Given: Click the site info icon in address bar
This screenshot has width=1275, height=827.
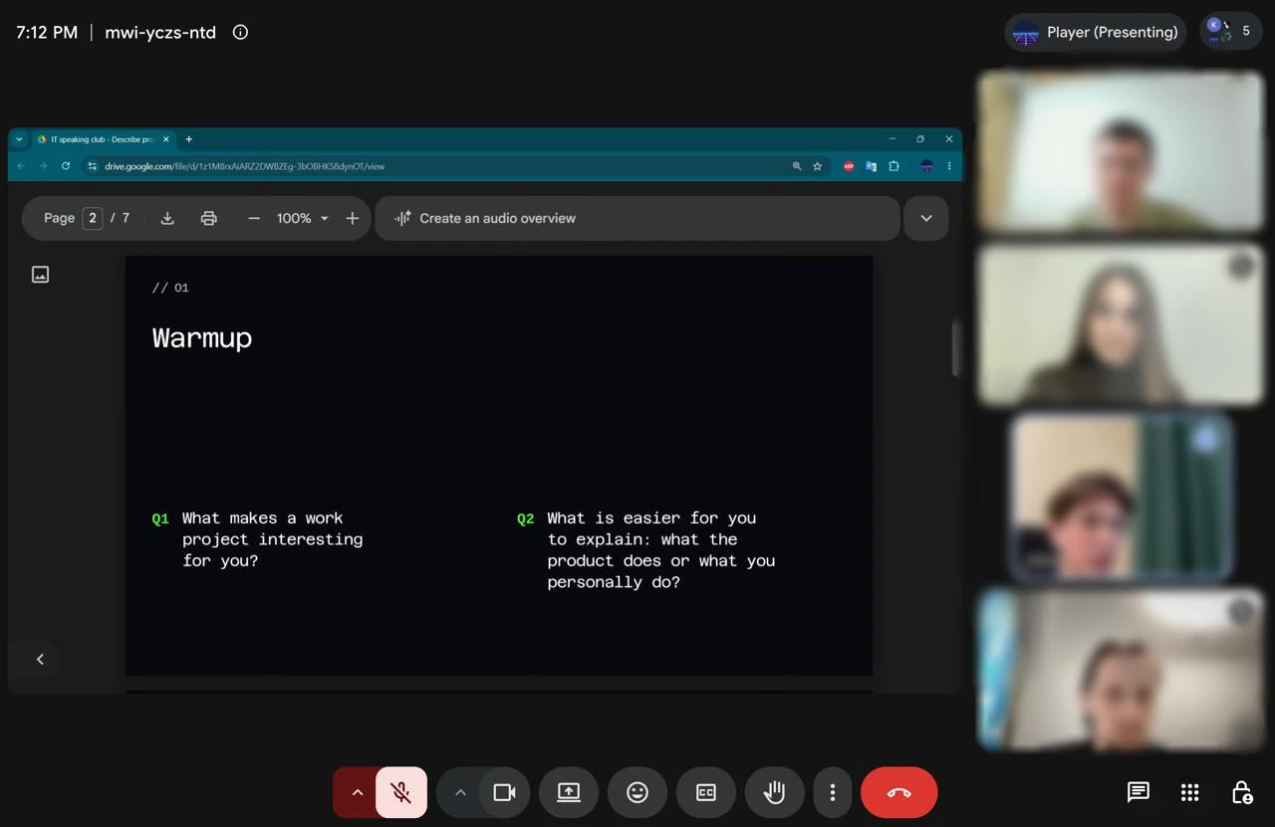Looking at the screenshot, I should [x=93, y=166].
